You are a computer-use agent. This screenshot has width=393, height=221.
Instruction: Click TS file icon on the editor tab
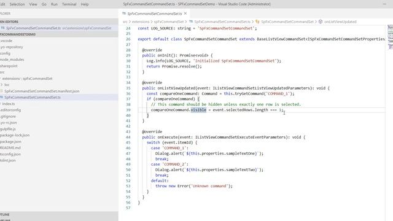point(124,14)
